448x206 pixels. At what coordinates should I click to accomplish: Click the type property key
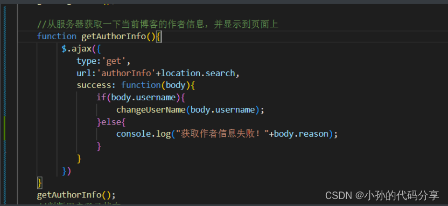pyautogui.click(x=86, y=61)
